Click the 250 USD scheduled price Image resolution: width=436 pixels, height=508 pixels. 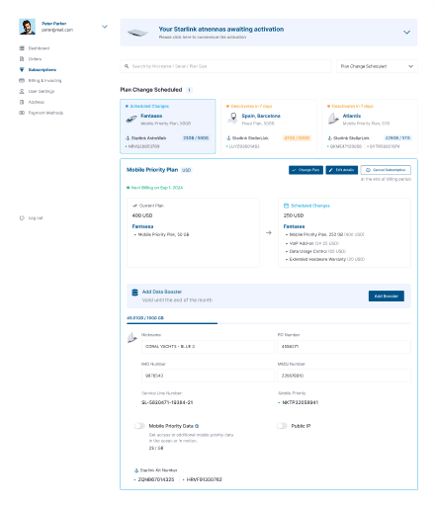tap(294, 215)
